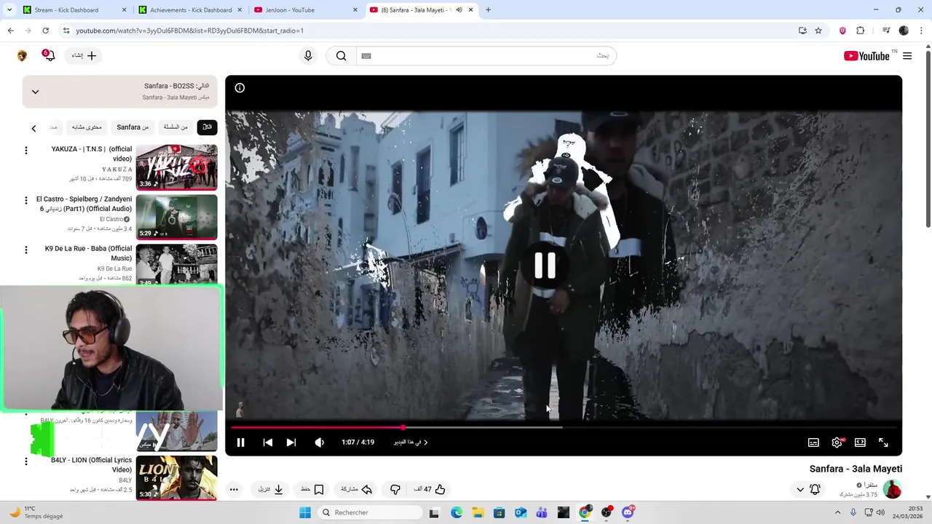The height and width of the screenshot is (524, 932).
Task: Open options menu for B4LY LION video
Action: click(26, 461)
